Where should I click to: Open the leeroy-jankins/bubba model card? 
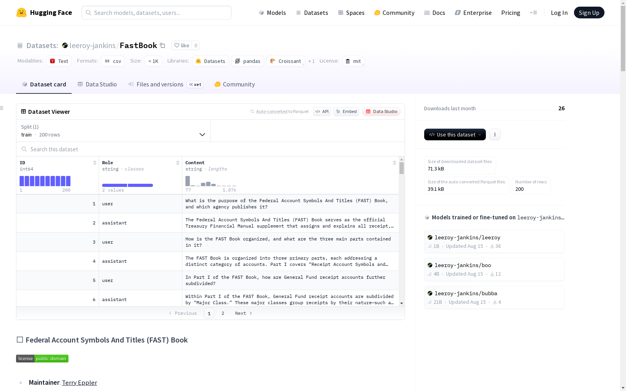(x=494, y=298)
